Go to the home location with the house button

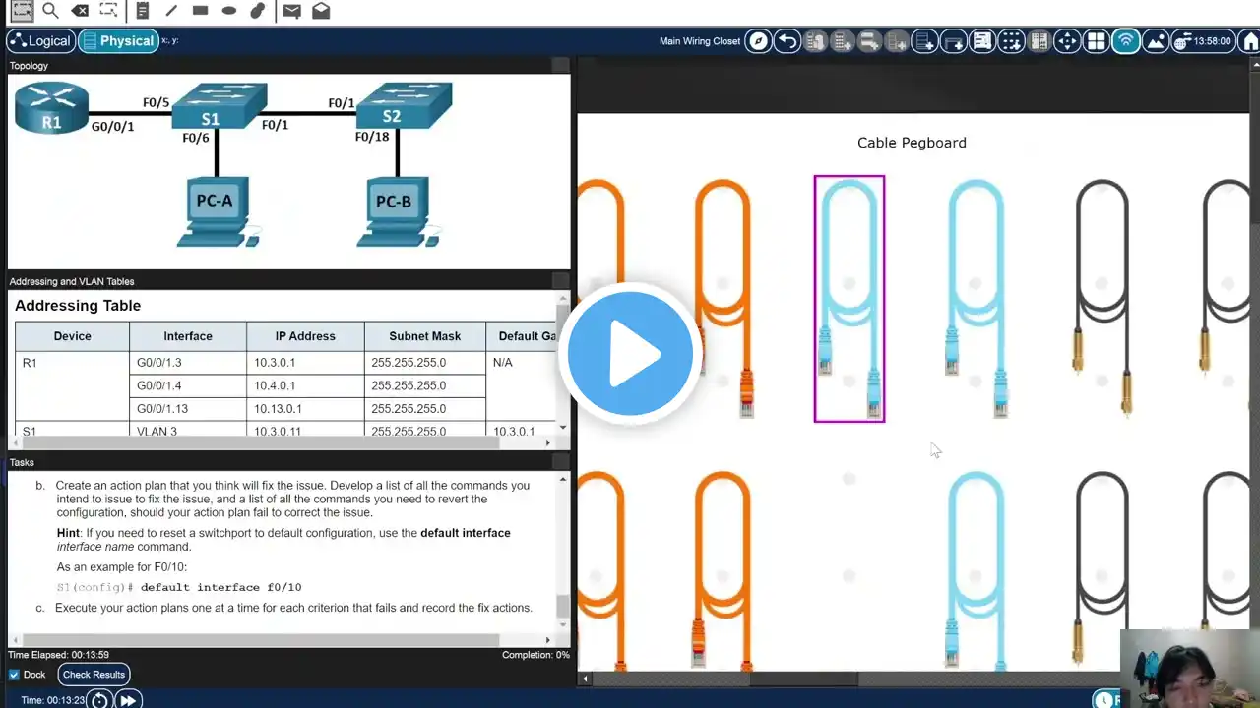pyautogui.click(x=1249, y=41)
